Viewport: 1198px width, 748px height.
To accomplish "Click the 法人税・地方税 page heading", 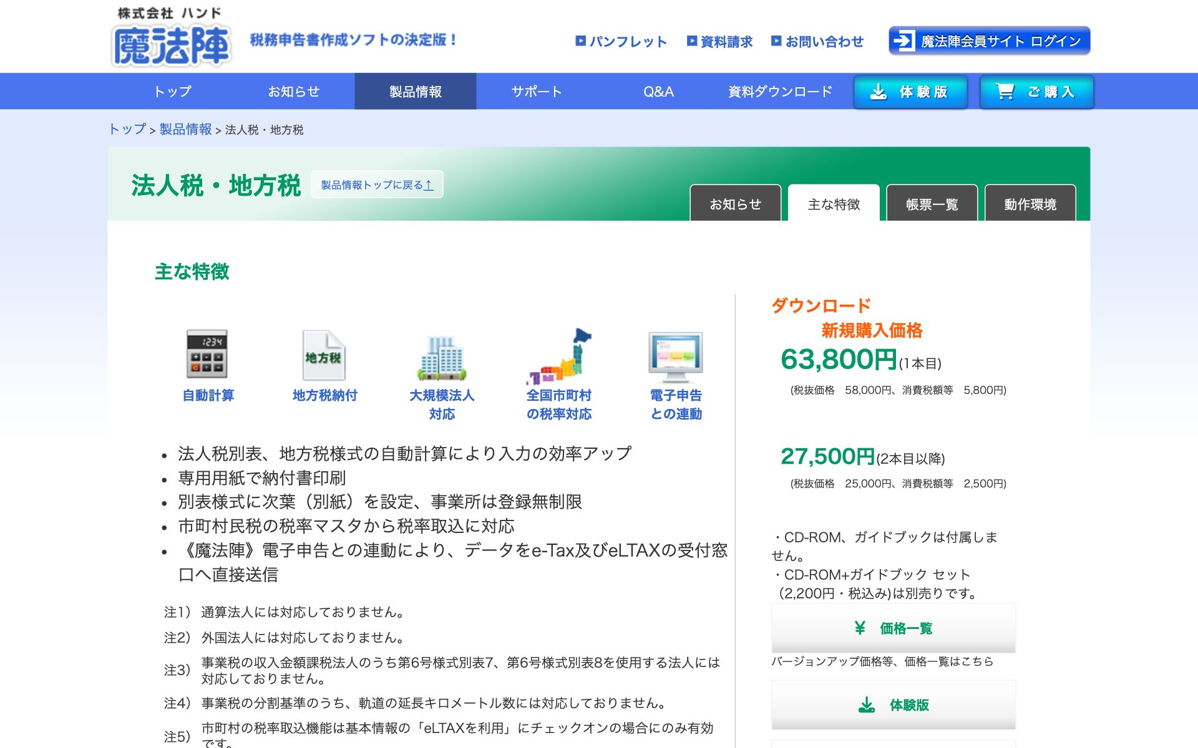I will (216, 185).
